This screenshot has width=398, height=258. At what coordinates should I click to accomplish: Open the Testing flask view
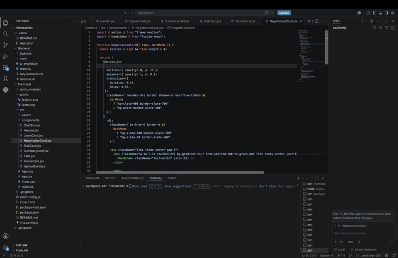click(5, 79)
